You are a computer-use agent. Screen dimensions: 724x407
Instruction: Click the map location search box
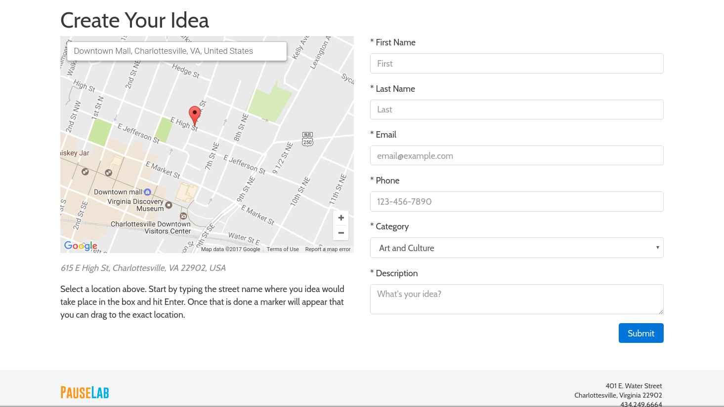177,51
